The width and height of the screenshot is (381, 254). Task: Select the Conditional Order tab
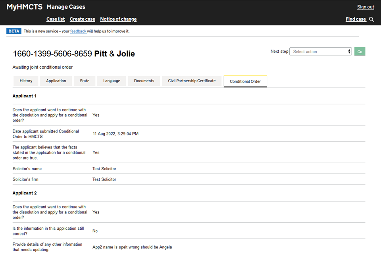pyautogui.click(x=245, y=81)
